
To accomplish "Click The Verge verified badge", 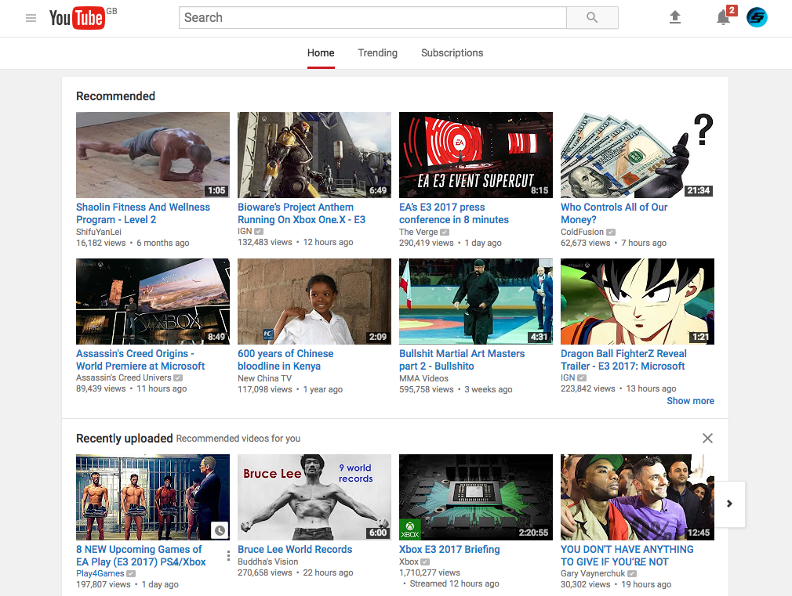I will 445,232.
